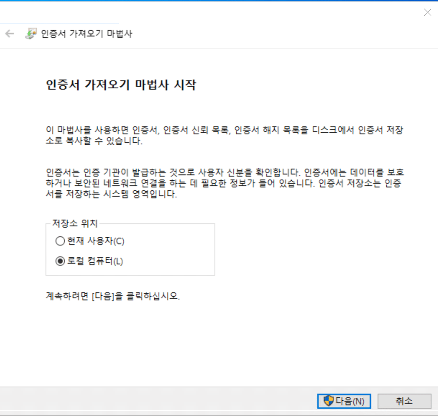The height and width of the screenshot is (416, 438).
Task: Click the first description paragraph text
Action: coord(220,134)
